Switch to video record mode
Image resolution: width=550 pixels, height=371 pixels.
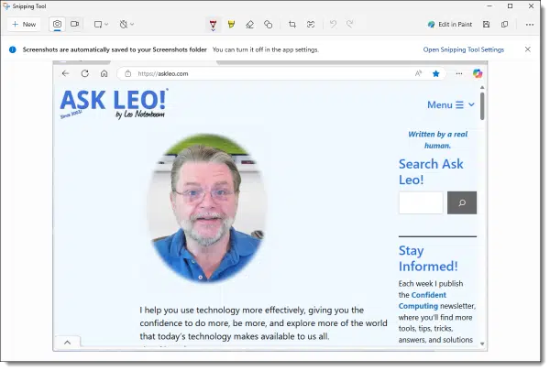coord(74,25)
